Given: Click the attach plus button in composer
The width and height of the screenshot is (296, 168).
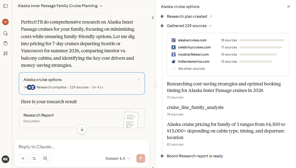Looking at the screenshot, I should (23, 158).
